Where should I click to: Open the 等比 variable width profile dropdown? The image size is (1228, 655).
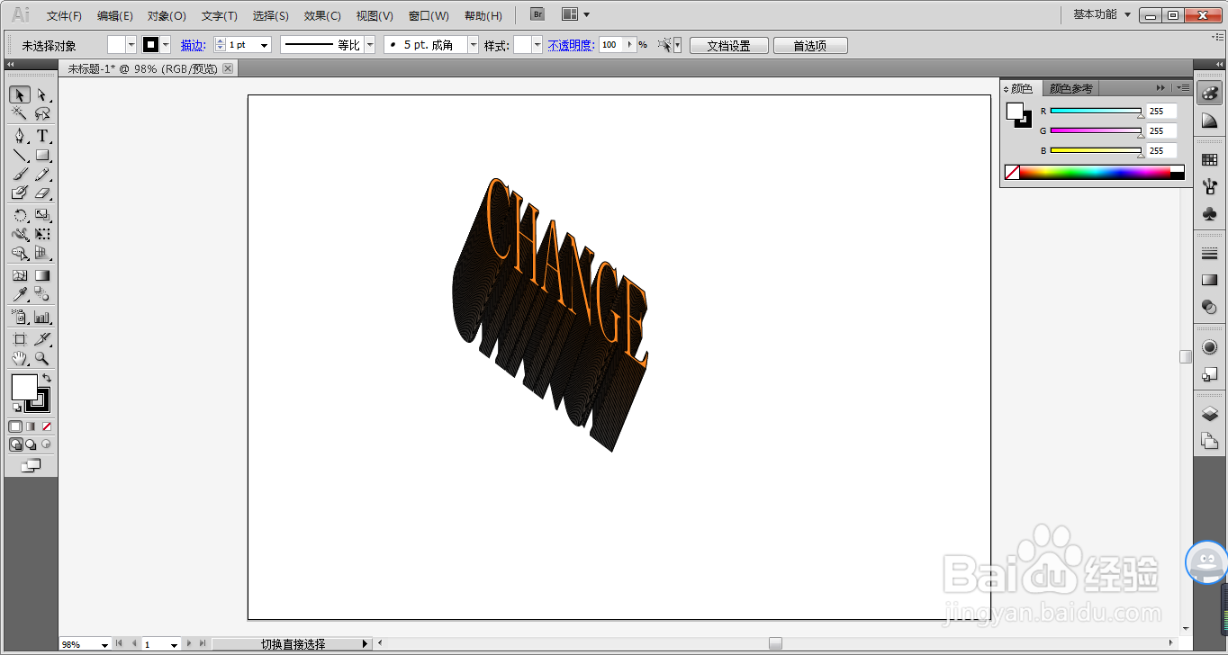tap(369, 45)
